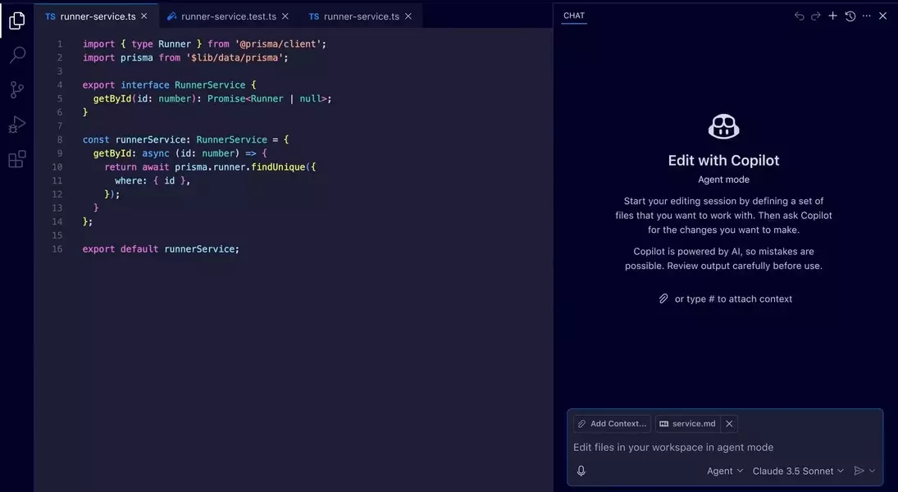Open the Claude 3.5 Sonnet model picker

[798, 471]
